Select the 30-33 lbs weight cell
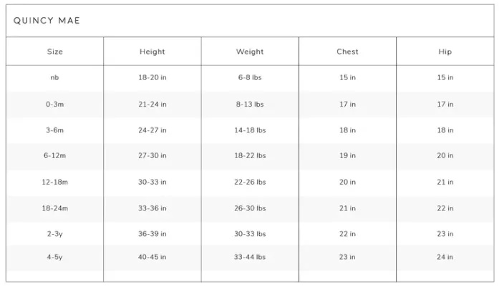499x287 pixels. 250,234
